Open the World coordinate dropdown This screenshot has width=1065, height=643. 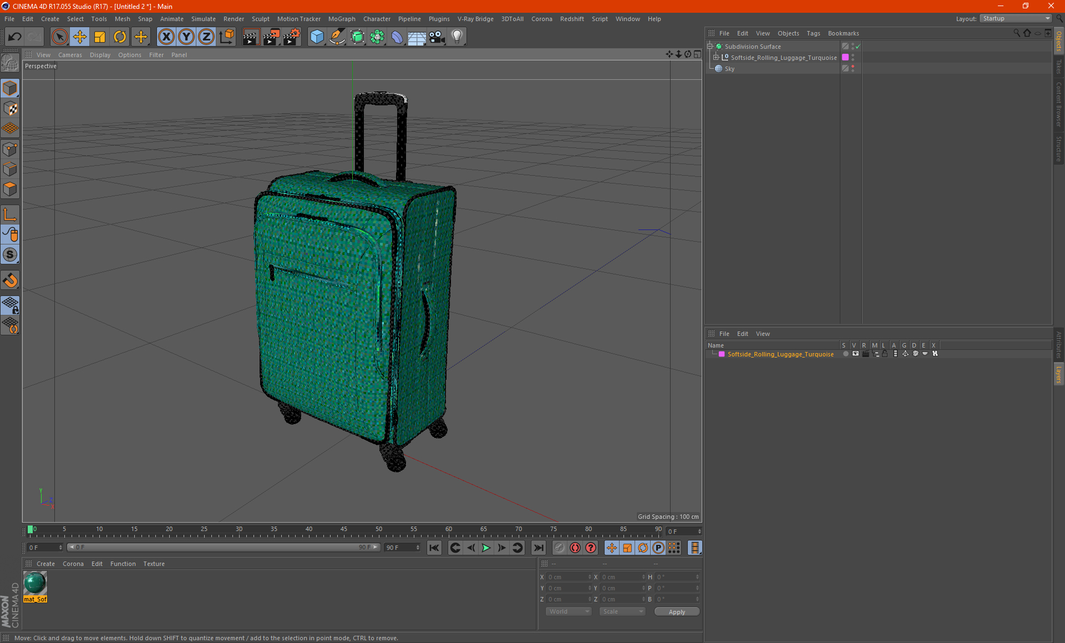(569, 611)
